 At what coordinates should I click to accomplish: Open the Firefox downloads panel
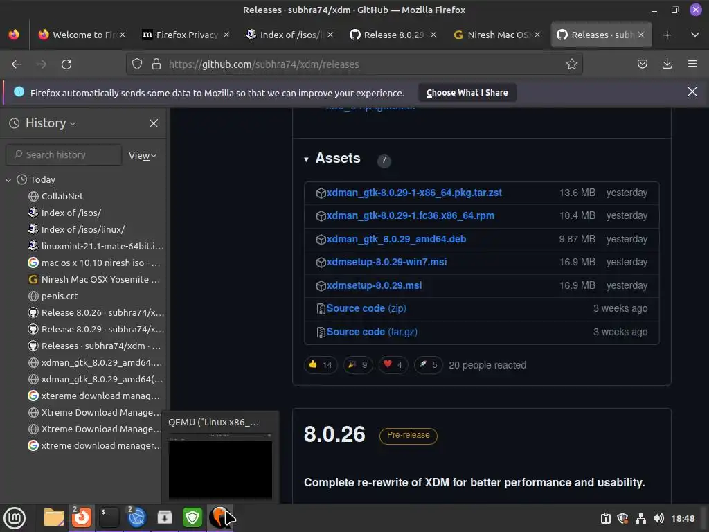(667, 64)
